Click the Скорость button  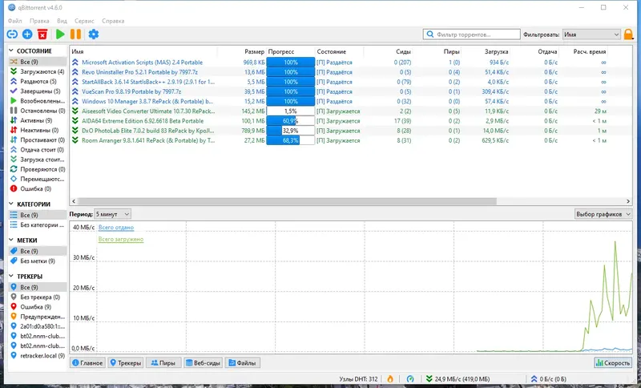tap(613, 362)
